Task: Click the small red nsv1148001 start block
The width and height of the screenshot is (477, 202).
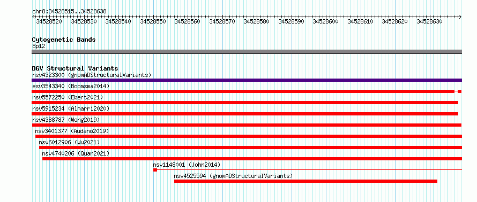Action: tap(155, 170)
